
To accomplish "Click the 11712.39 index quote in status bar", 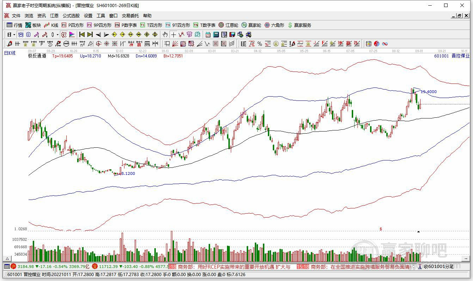I will click(108, 267).
